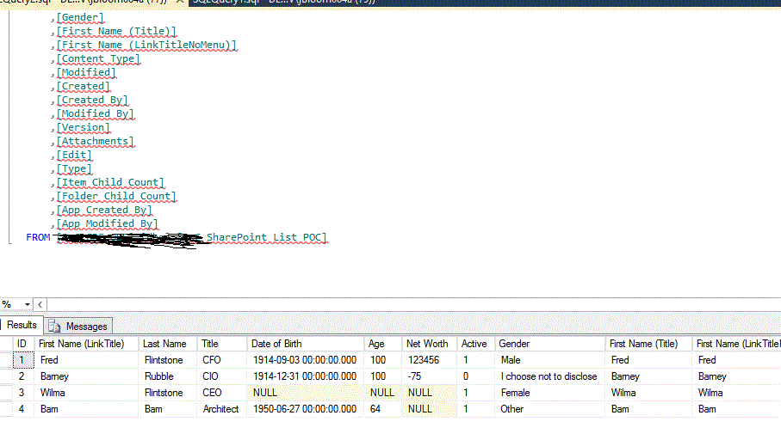Select the Title column header
This screenshot has height=440, width=781.
222,344
